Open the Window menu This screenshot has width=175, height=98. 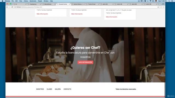[x=46, y=1]
